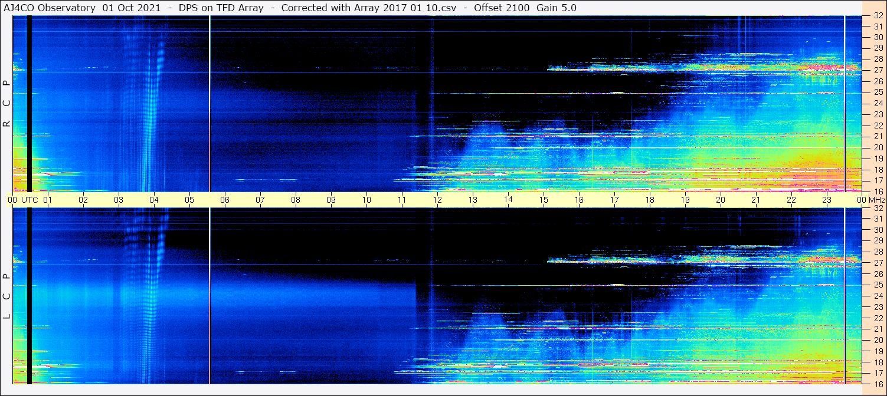
Task: Click the 23 MHz label of the RCP panel
Action: click(x=878, y=114)
